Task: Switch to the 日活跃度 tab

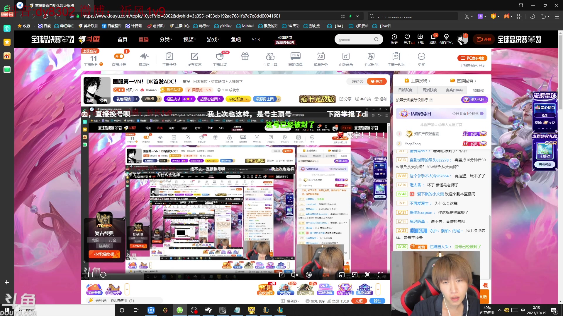Action: tap(405, 90)
